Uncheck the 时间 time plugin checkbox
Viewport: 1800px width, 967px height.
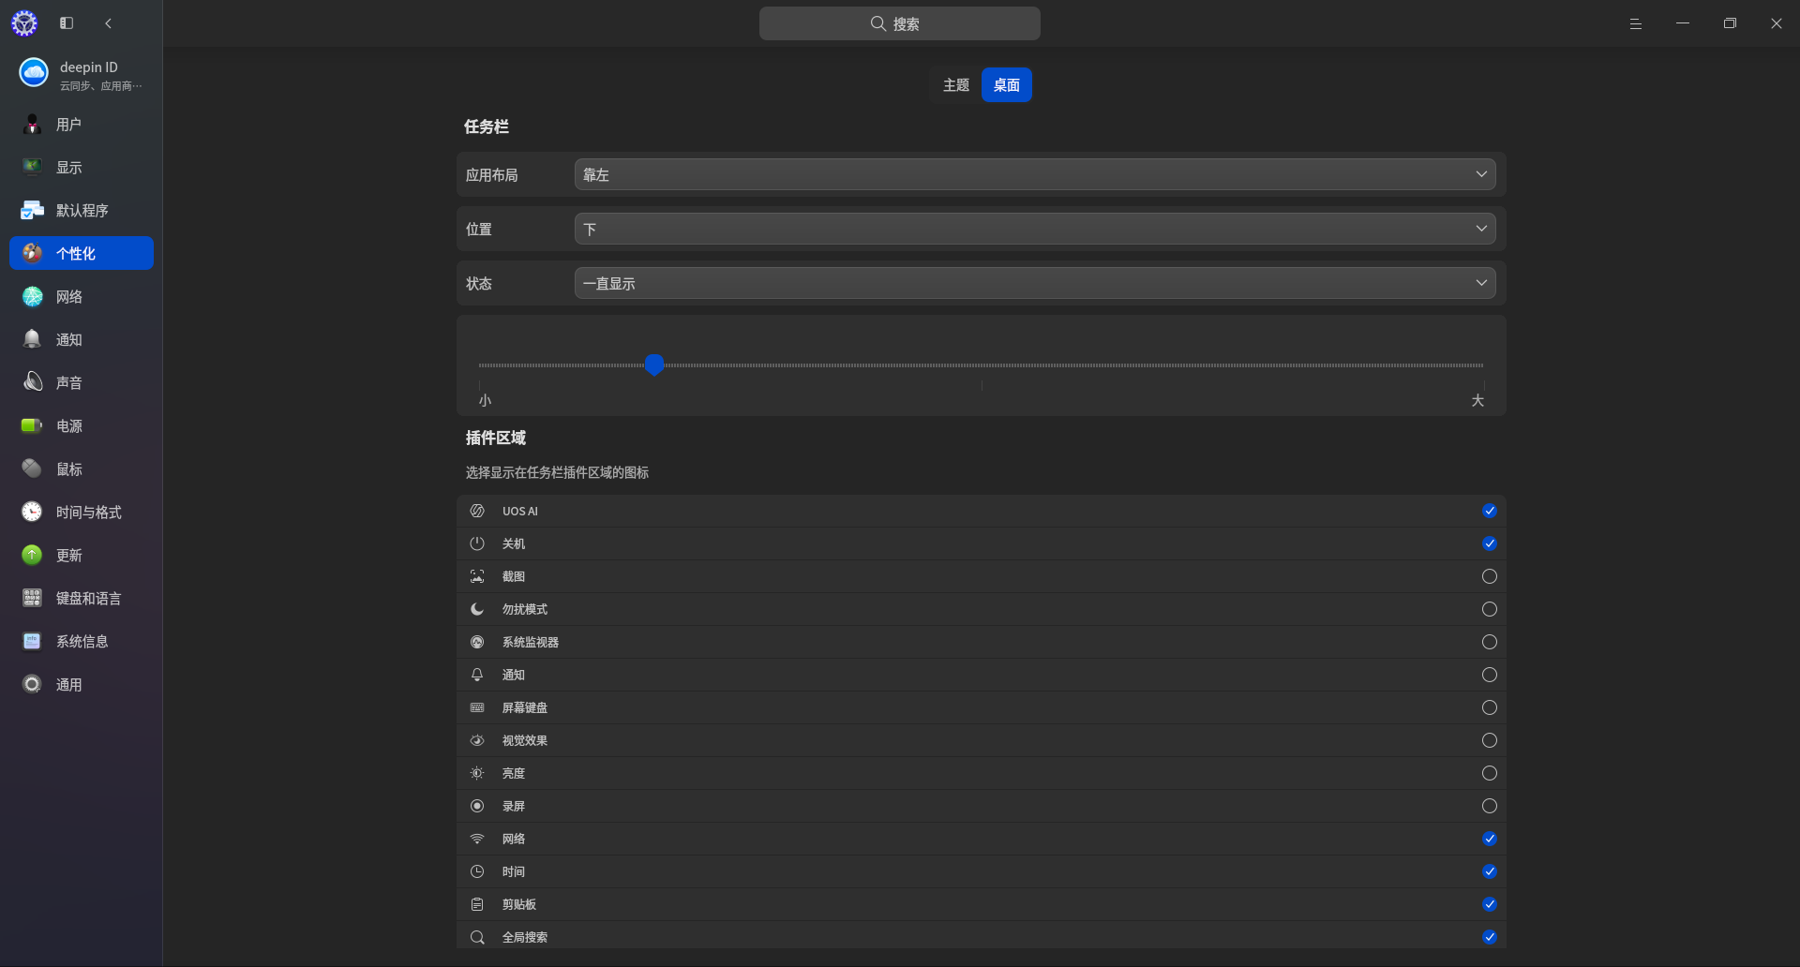click(x=1490, y=871)
